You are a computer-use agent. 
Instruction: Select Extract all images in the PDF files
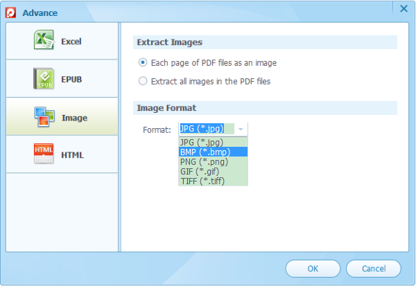pos(143,81)
